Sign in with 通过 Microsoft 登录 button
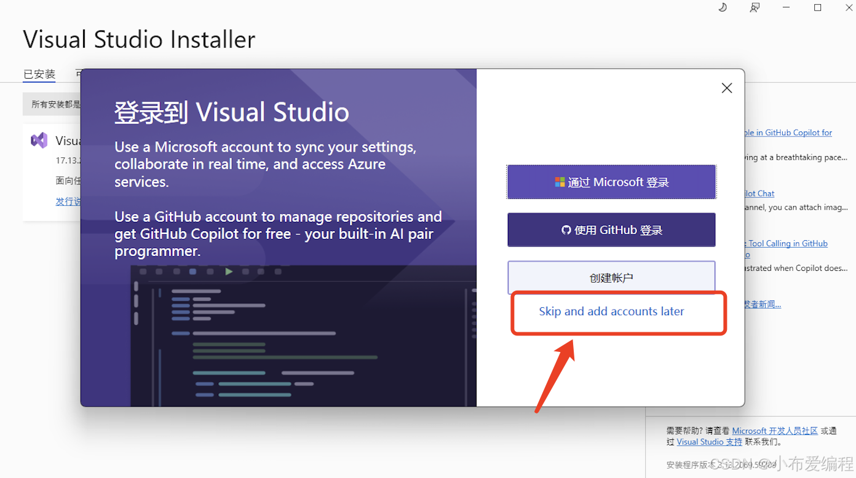856x478 pixels. [611, 182]
